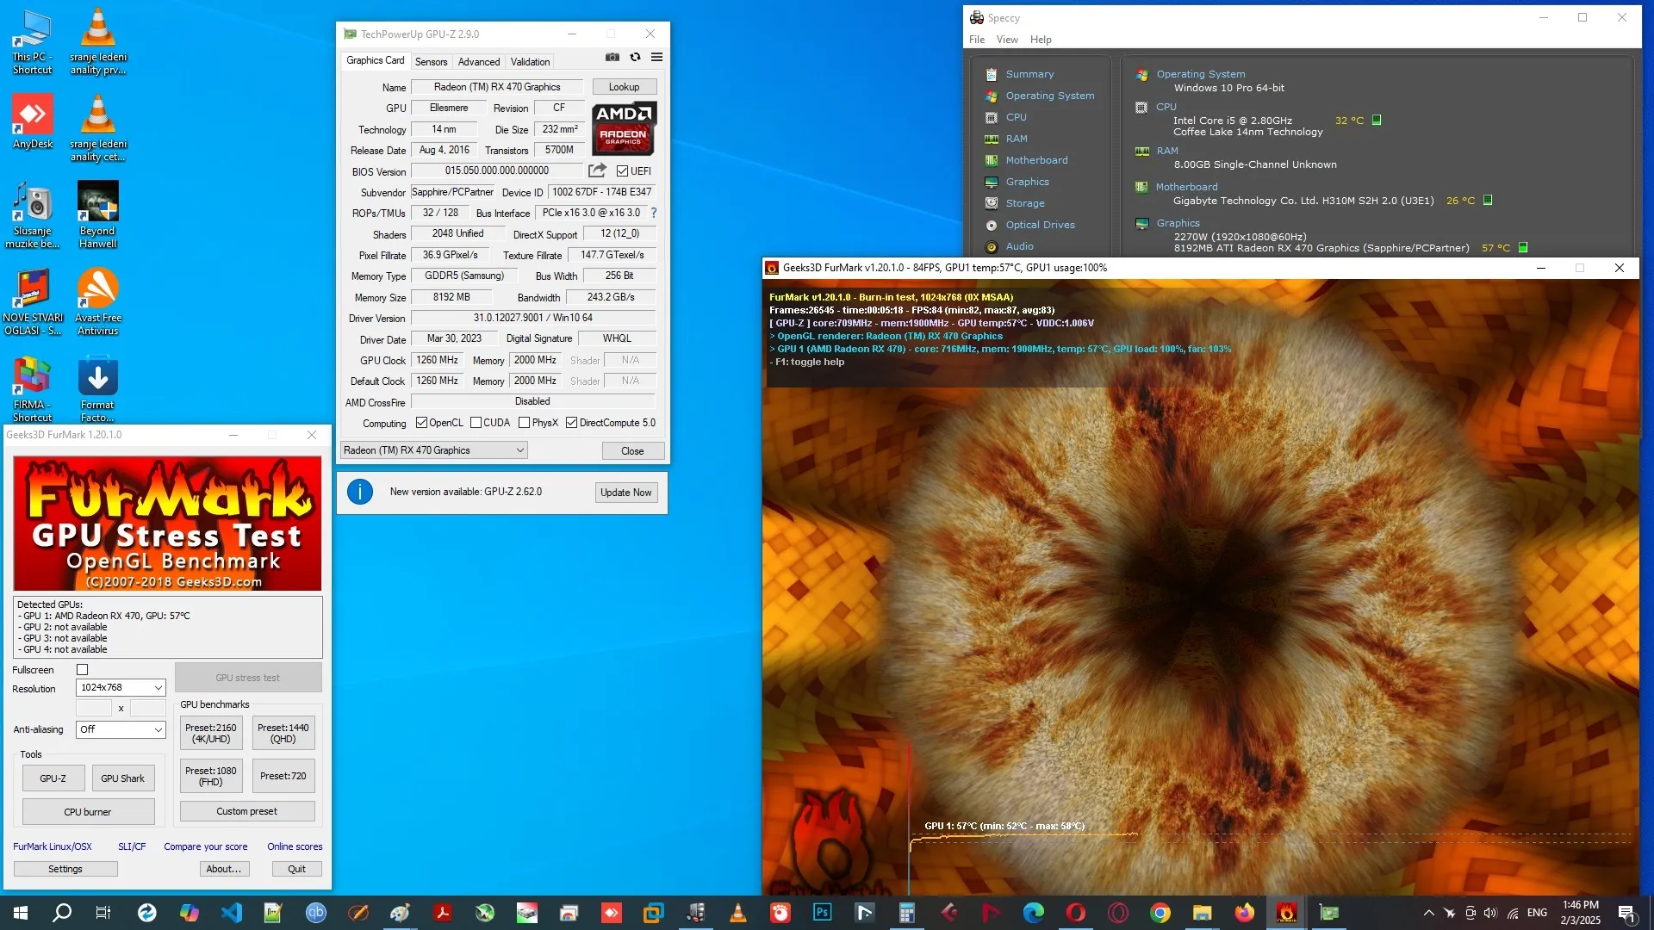Show hidden system tray icons
Image resolution: width=1654 pixels, height=930 pixels.
[x=1428, y=913]
